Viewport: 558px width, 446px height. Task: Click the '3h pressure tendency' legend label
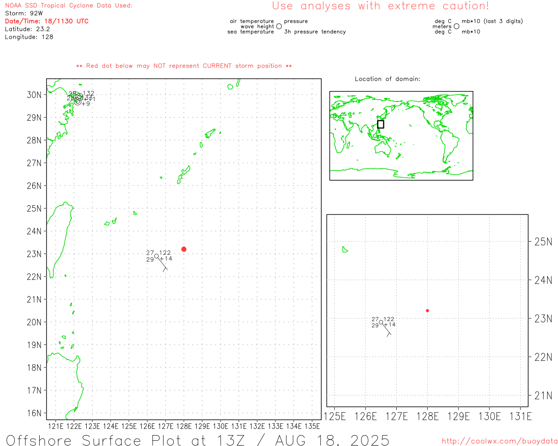(x=315, y=32)
